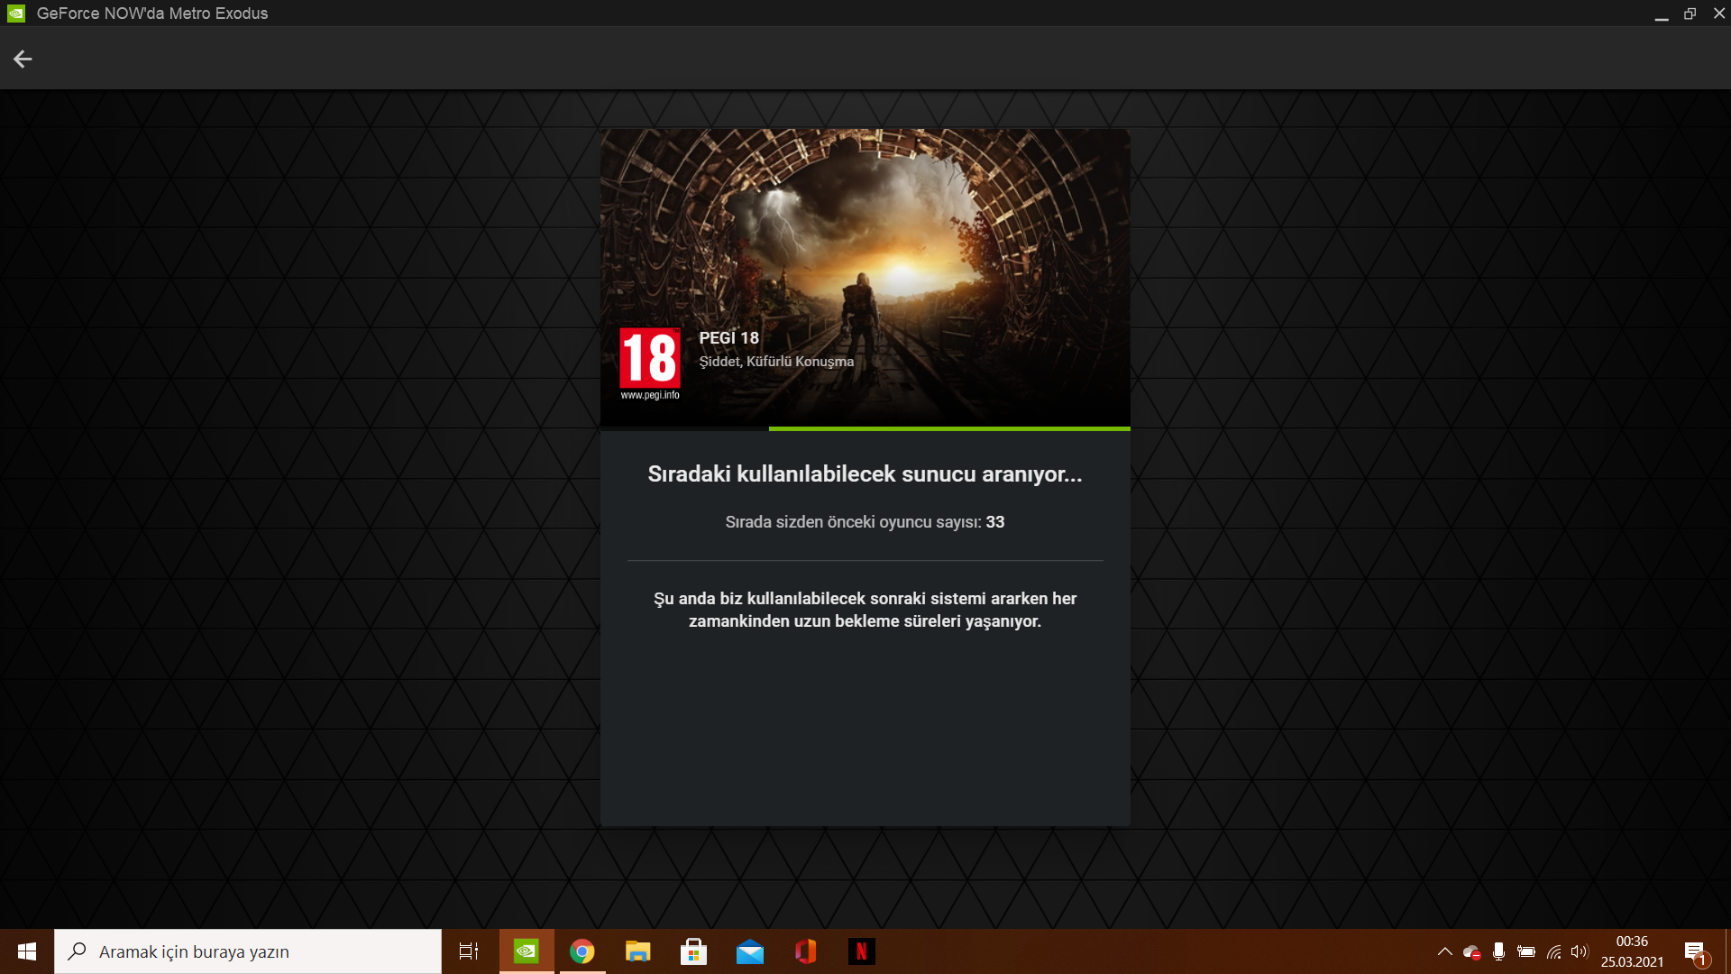This screenshot has height=974, width=1731.
Task: Click the microphone tray icon
Action: point(1498,951)
